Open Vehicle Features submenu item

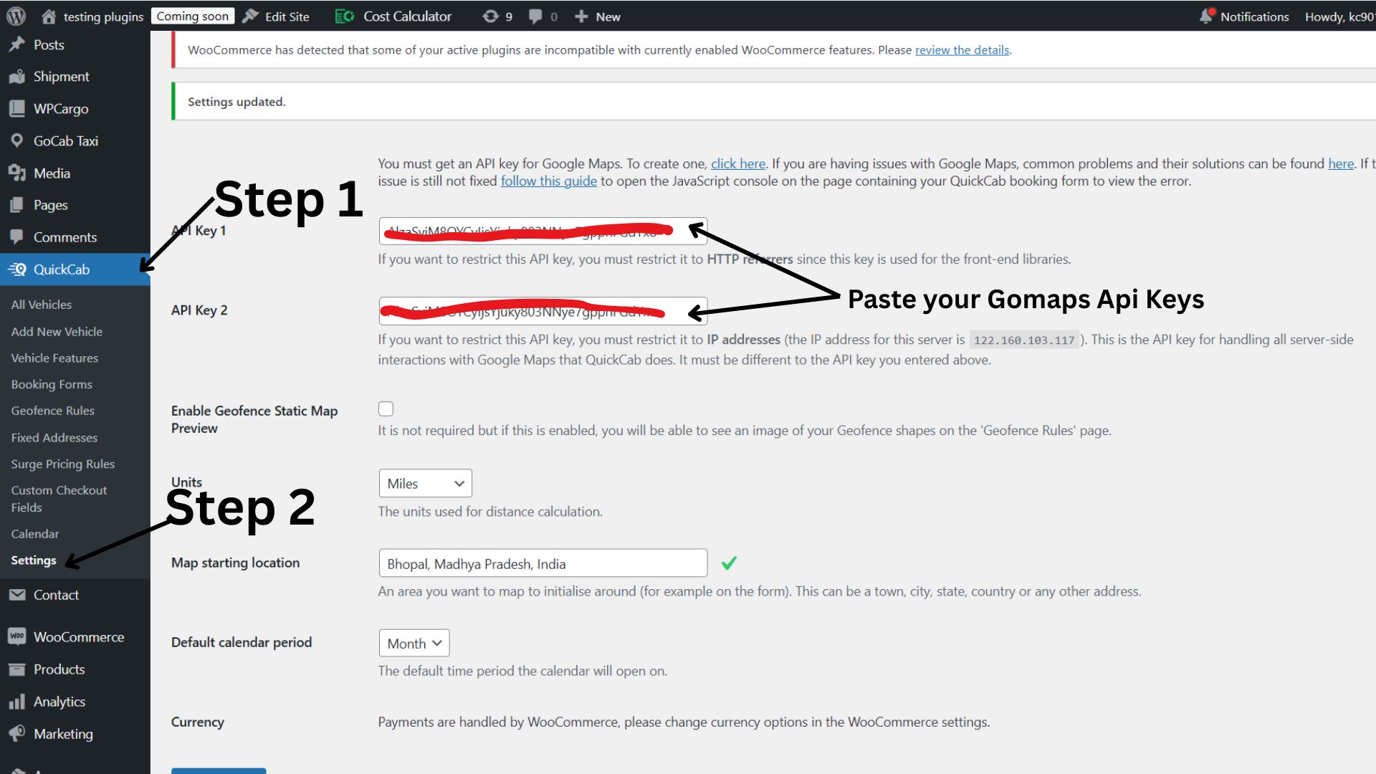[54, 358]
